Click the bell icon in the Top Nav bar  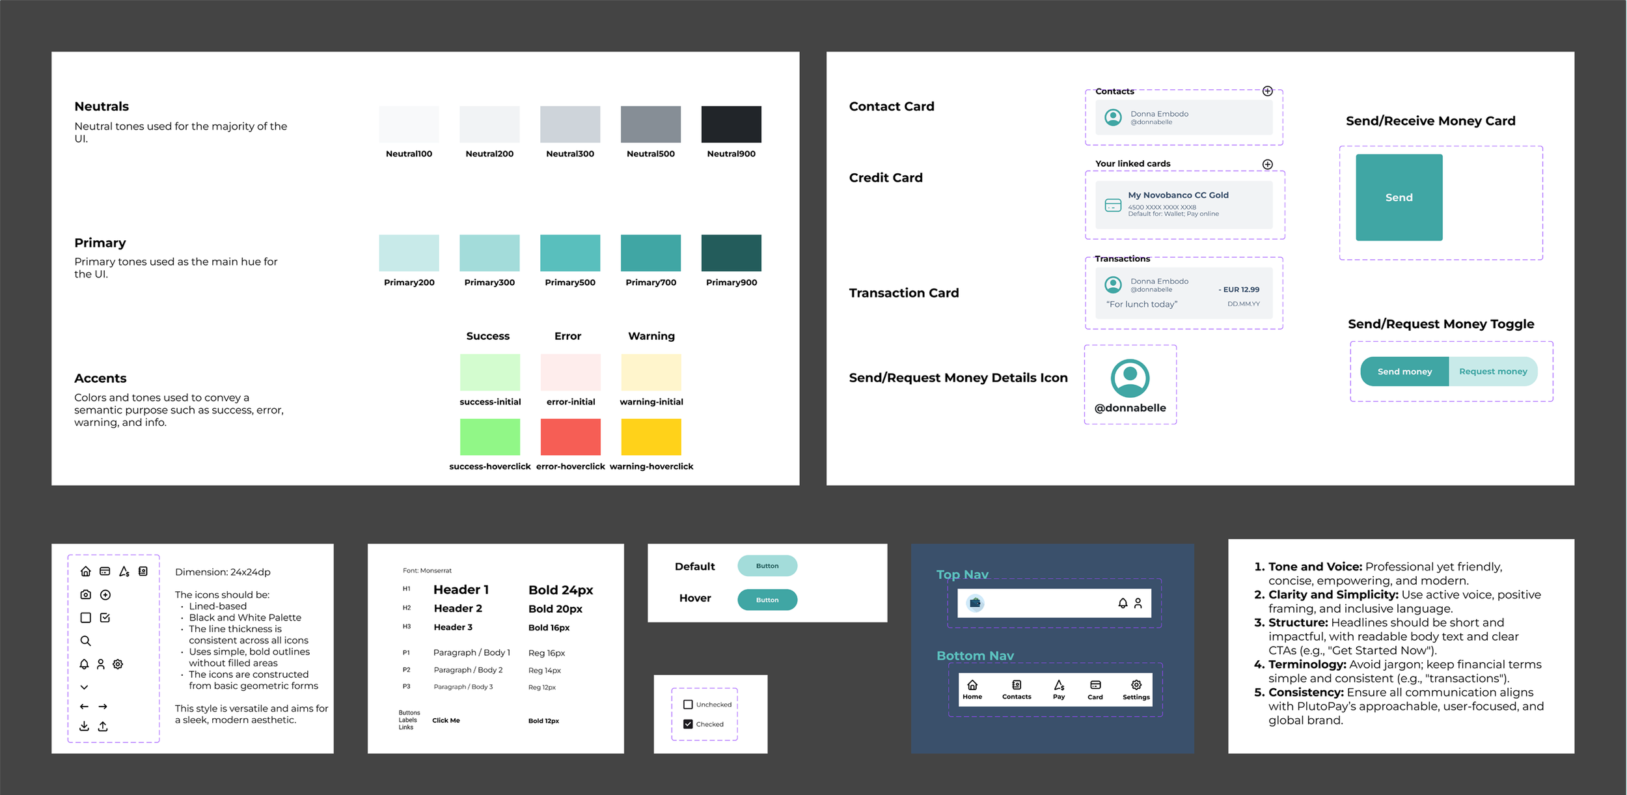click(x=1123, y=603)
